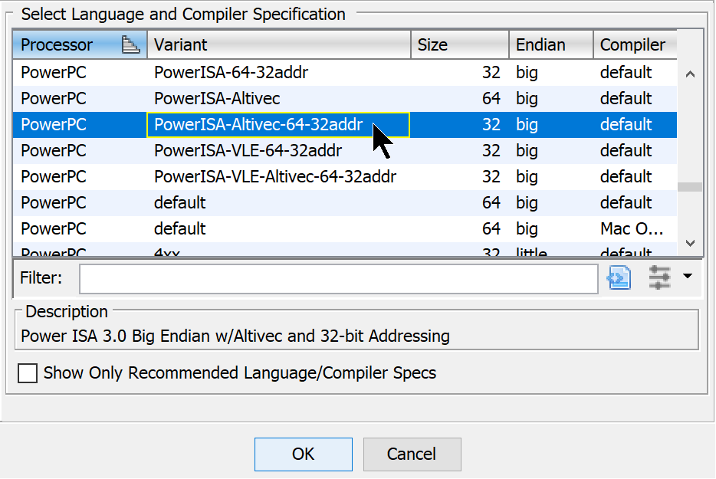716x479 pixels.
Task: Select the PowerISA-VLE-Altivec-64-32addr variant row
Action: (230, 176)
